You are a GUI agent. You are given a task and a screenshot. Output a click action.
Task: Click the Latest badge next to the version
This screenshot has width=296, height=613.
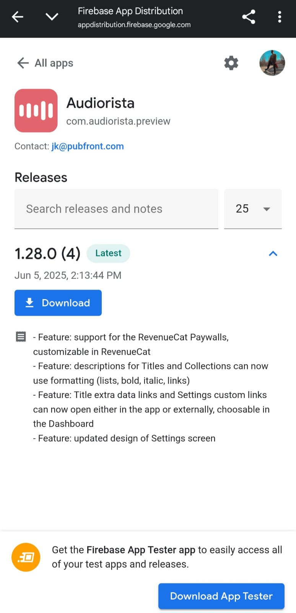click(x=108, y=253)
